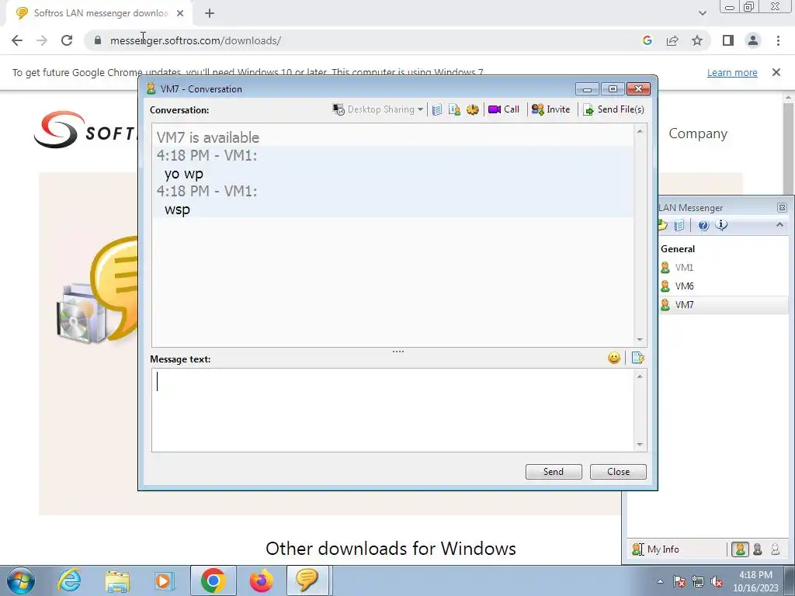Open Chrome tab search chevron

pyautogui.click(x=702, y=13)
